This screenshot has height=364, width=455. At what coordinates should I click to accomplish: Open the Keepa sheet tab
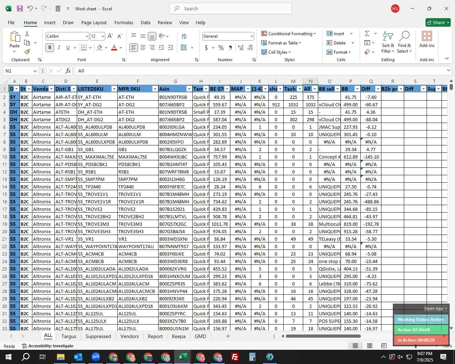[x=179, y=336]
